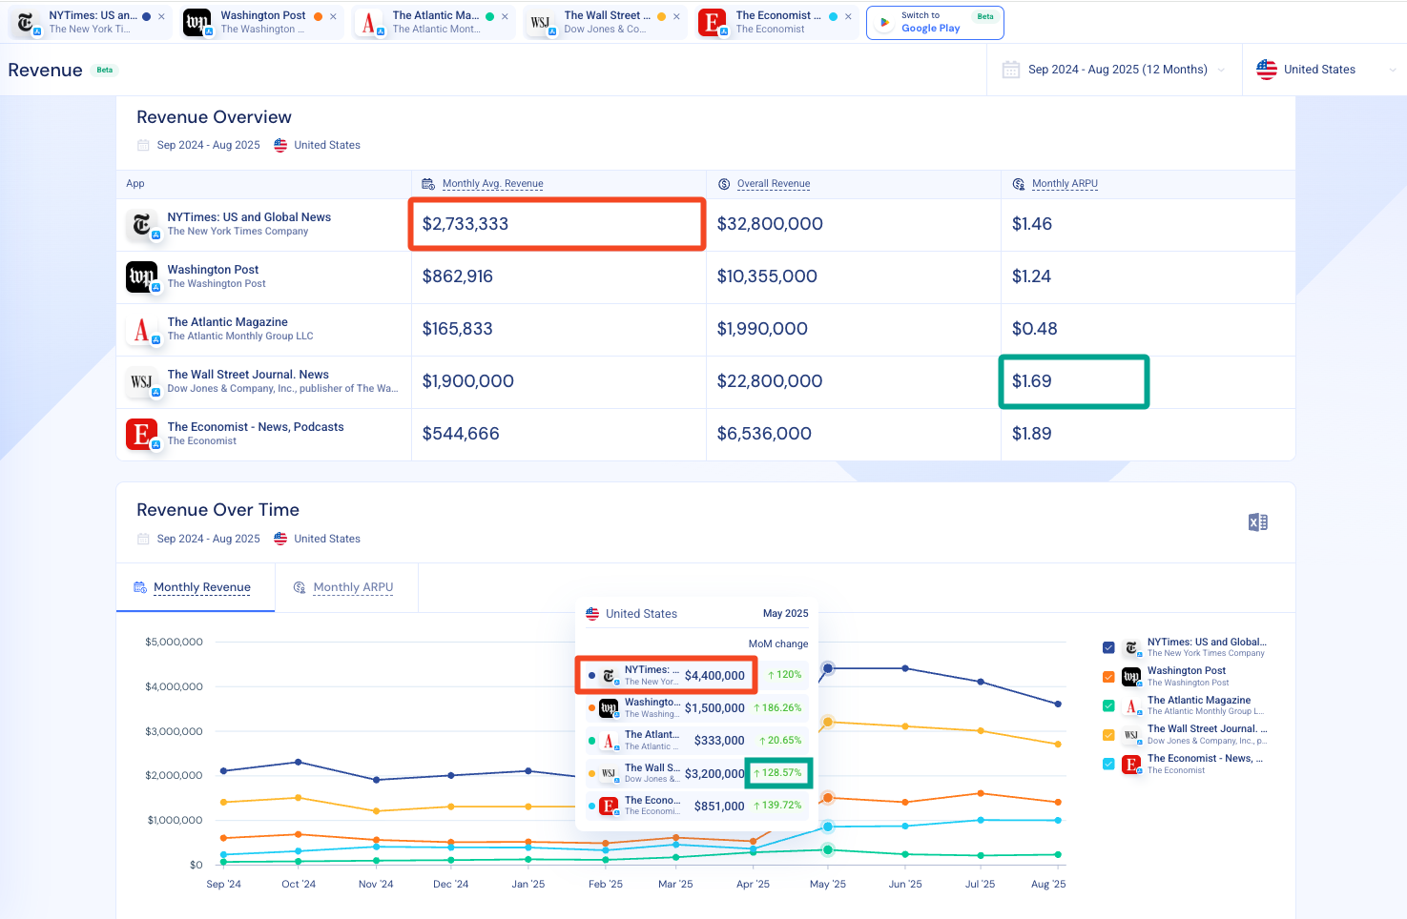Select the Monthly Revenue tab
This screenshot has width=1407, height=919.
pos(194,587)
